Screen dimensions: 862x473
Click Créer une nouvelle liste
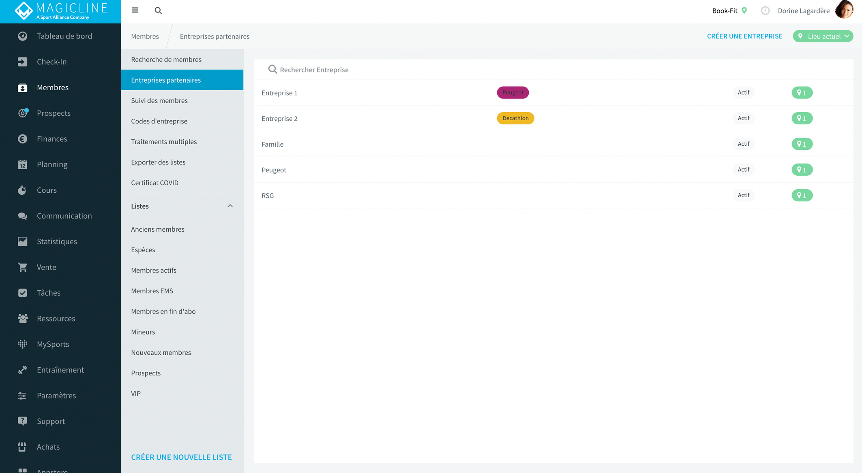[181, 457]
